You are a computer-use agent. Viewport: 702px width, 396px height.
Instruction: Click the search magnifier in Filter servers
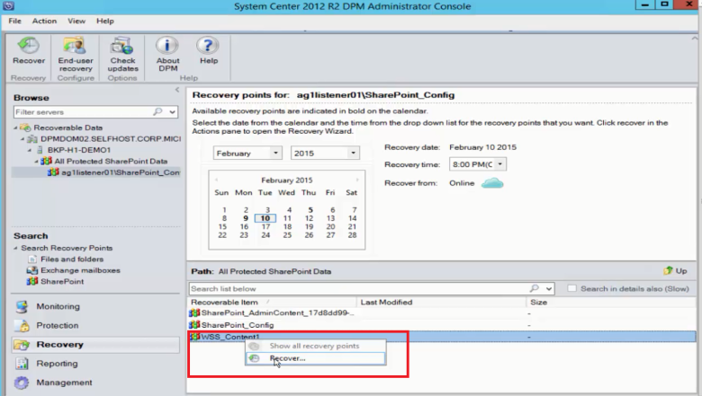click(x=157, y=111)
